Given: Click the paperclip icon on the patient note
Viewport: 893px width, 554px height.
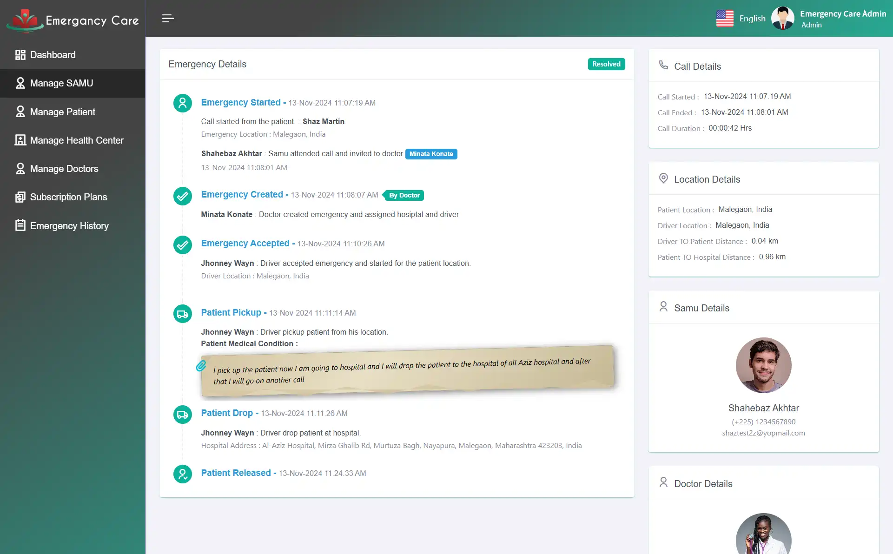Looking at the screenshot, I should pyautogui.click(x=202, y=366).
